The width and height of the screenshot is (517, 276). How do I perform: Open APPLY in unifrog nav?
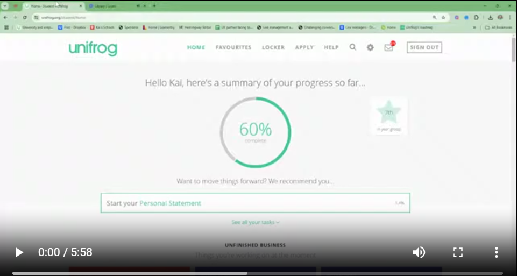click(x=304, y=47)
